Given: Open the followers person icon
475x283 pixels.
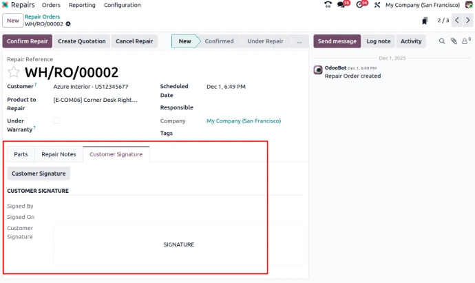Looking at the screenshot, I should tap(466, 41).
